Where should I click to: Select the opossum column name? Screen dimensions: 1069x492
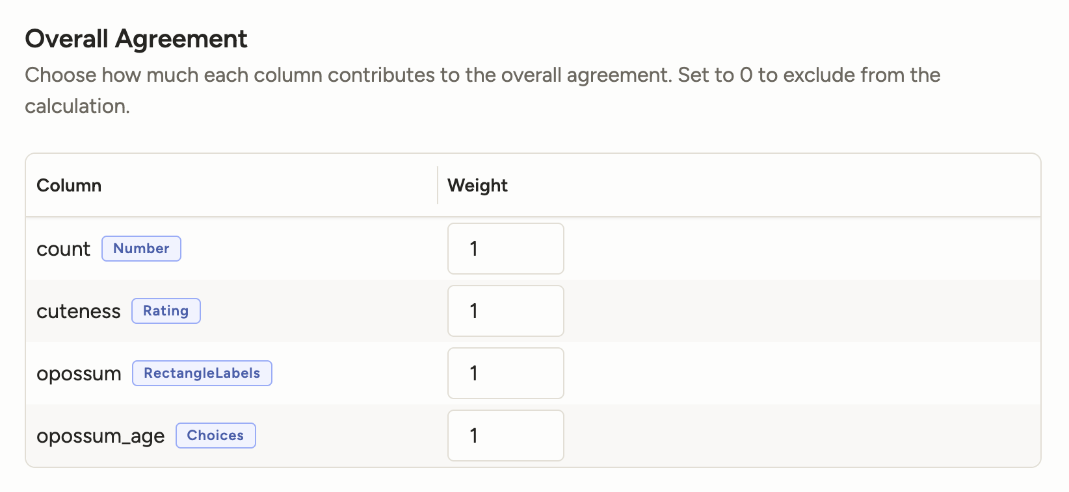pyautogui.click(x=79, y=374)
